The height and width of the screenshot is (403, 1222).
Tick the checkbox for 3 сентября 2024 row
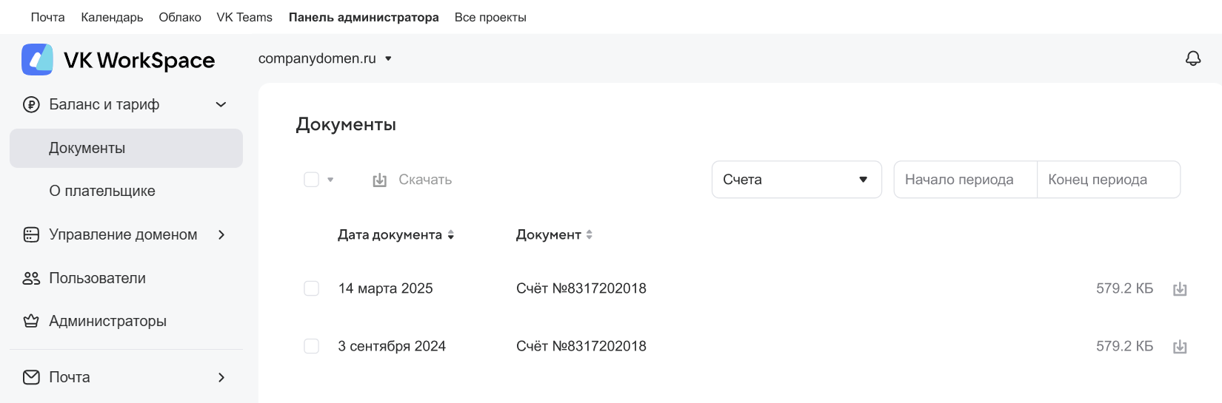312,346
